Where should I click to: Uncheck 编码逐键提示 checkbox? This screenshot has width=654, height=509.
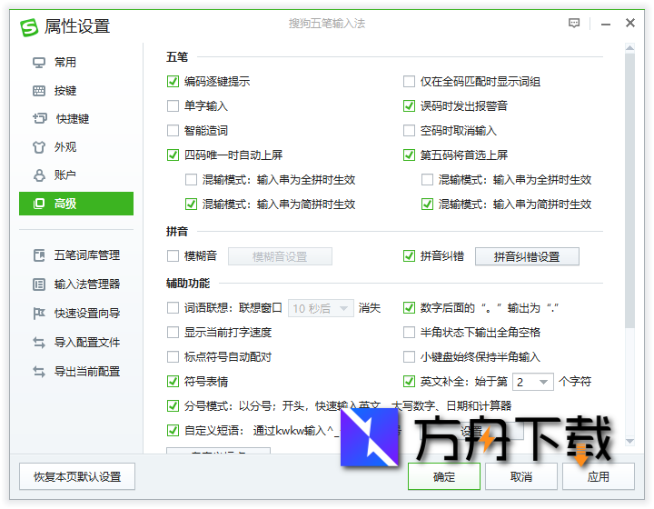(173, 82)
